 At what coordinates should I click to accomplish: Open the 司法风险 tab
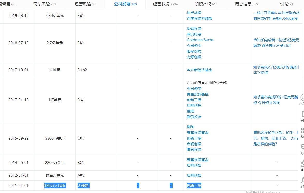pos(45,4)
